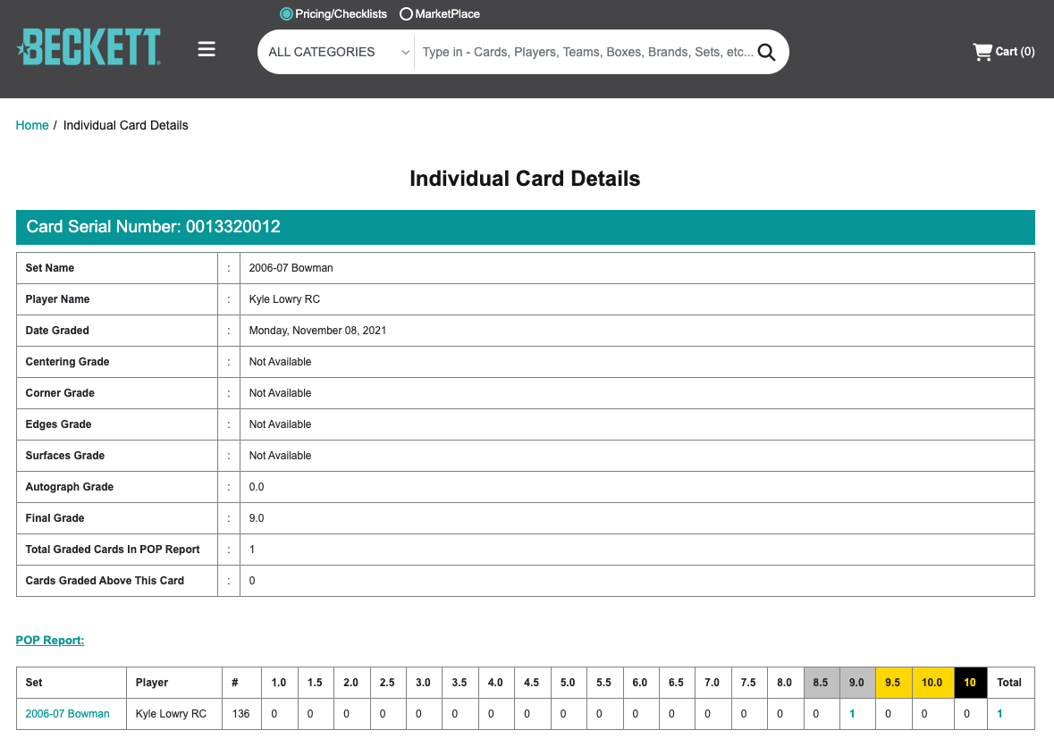Select the MarketPlace radio option
This screenshot has height=747, width=1054.
(x=406, y=14)
